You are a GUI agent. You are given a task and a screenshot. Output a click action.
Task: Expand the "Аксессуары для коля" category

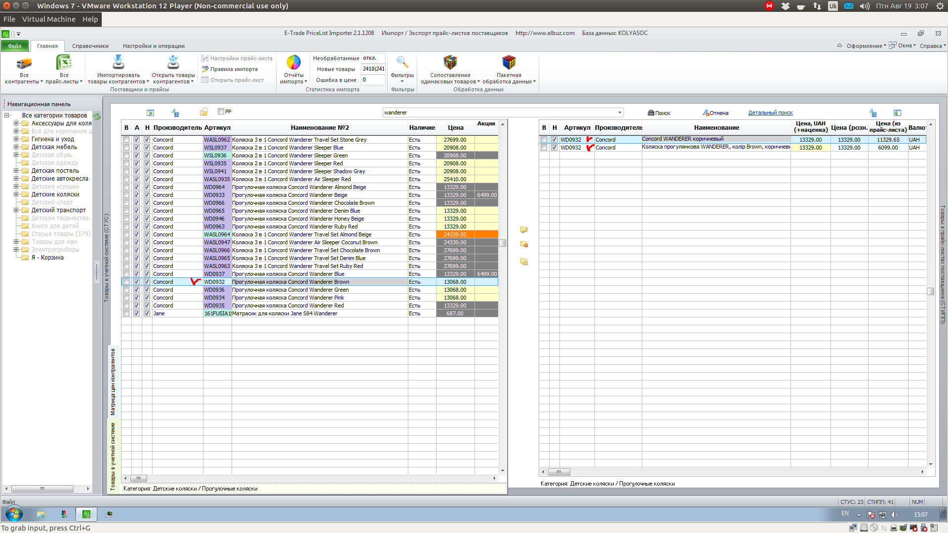[16, 123]
